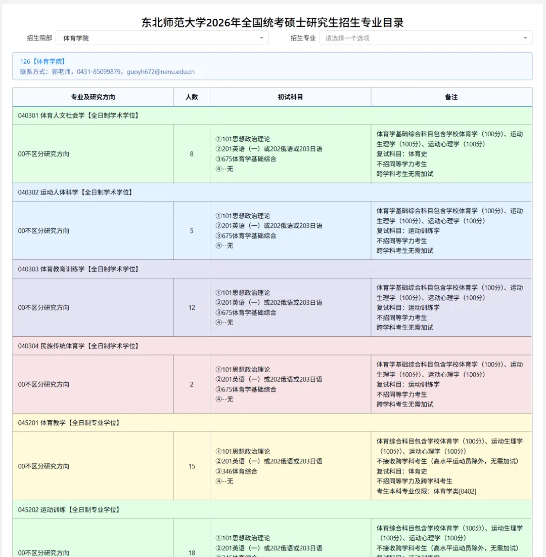The width and height of the screenshot is (546, 557).
Task: Click the 初试科目 column header
Action: pyautogui.click(x=290, y=97)
